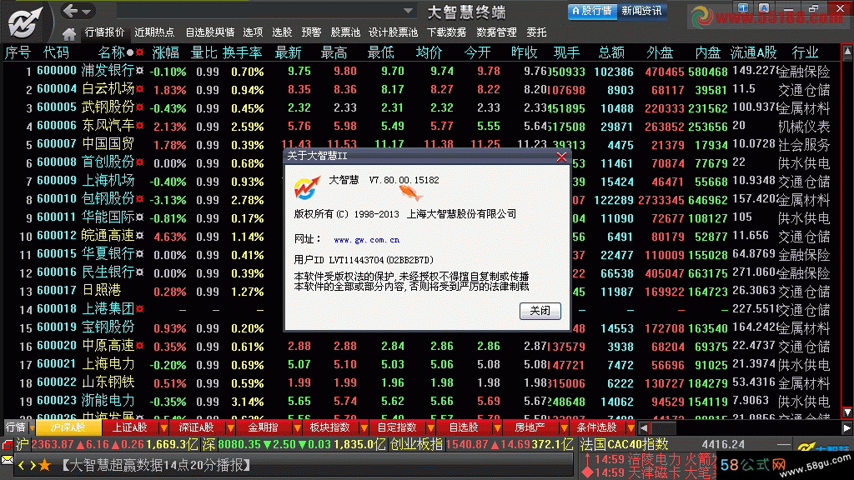Click the 创业板指 index label
Image resolution: width=854 pixels, height=480 pixels.
[x=417, y=445]
